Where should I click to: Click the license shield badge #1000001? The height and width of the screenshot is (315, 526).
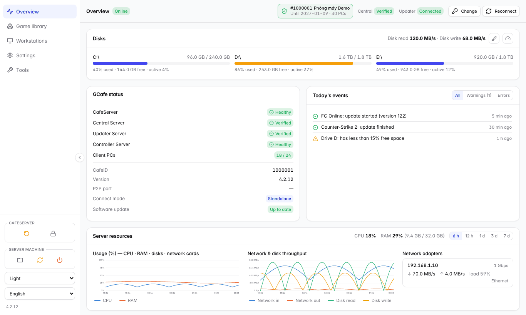(x=315, y=11)
